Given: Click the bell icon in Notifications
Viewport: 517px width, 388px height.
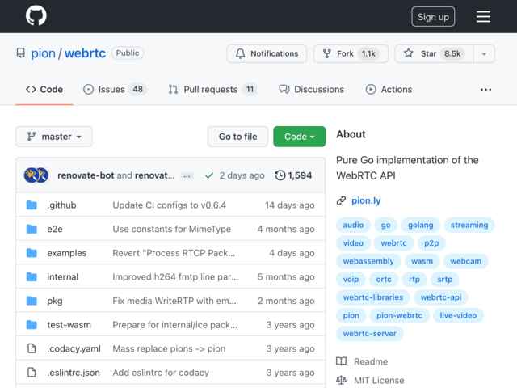Looking at the screenshot, I should click(x=241, y=53).
